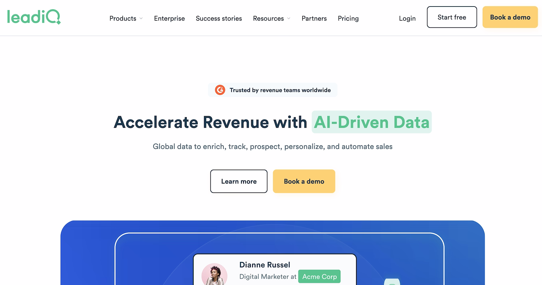Click the LeadIQ logo
542x285 pixels.
click(34, 17)
